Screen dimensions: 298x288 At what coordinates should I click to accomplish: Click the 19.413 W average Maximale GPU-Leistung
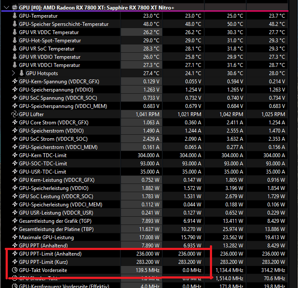(275, 237)
